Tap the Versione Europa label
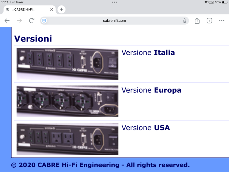The image size is (229, 172). pos(151,90)
